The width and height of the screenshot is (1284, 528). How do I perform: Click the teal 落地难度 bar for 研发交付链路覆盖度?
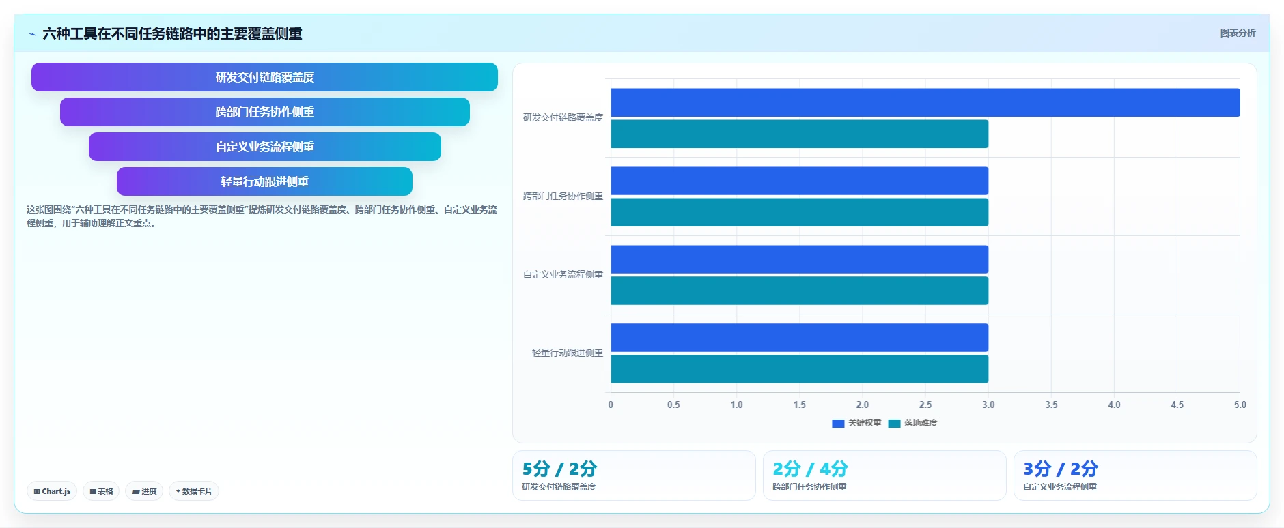pos(799,134)
